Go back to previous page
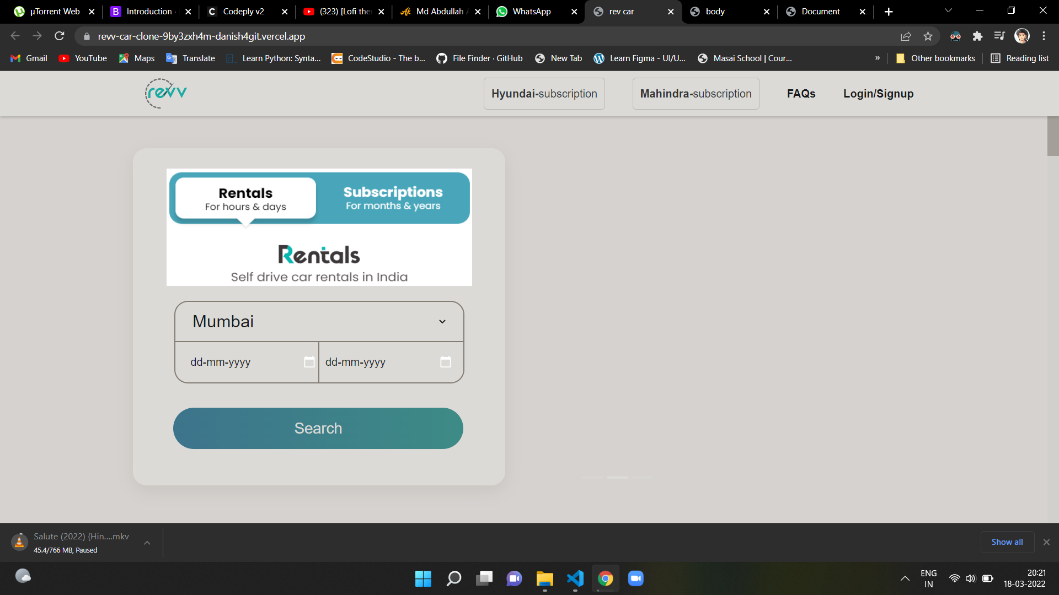Screen dimensions: 1059x595 [x=15, y=36]
